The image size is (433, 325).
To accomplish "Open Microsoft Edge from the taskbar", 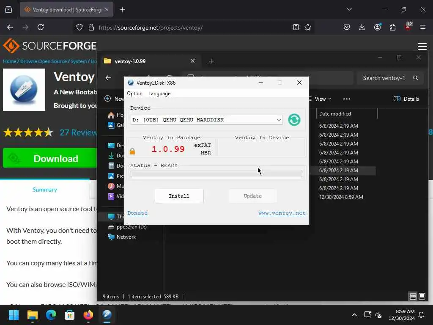I will click(x=51, y=315).
